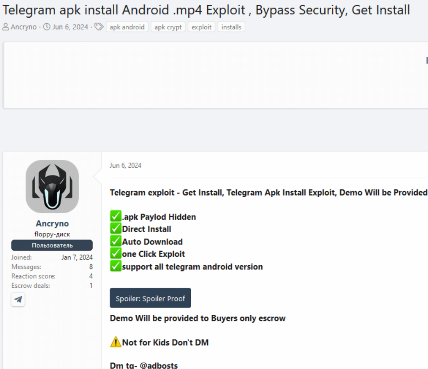This screenshot has height=369, width=428.
Task: Click the user silhouette icon before the author name
Action: point(6,27)
